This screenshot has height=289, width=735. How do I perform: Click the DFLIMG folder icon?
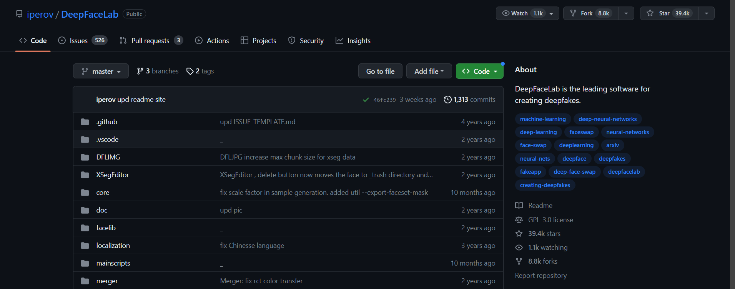85,157
